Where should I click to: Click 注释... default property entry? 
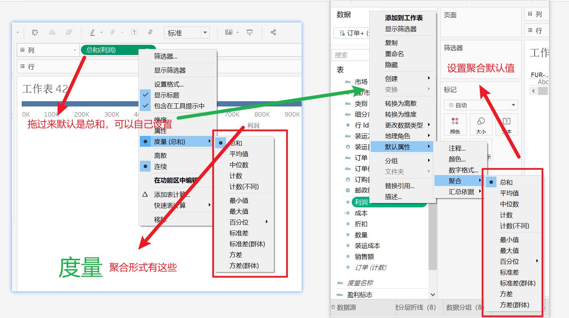click(460, 148)
